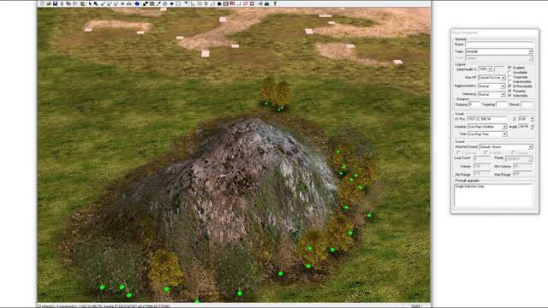Click the Paste toolbar icon
Image resolution: width=548 pixels, height=308 pixels.
pyautogui.click(x=74, y=3)
